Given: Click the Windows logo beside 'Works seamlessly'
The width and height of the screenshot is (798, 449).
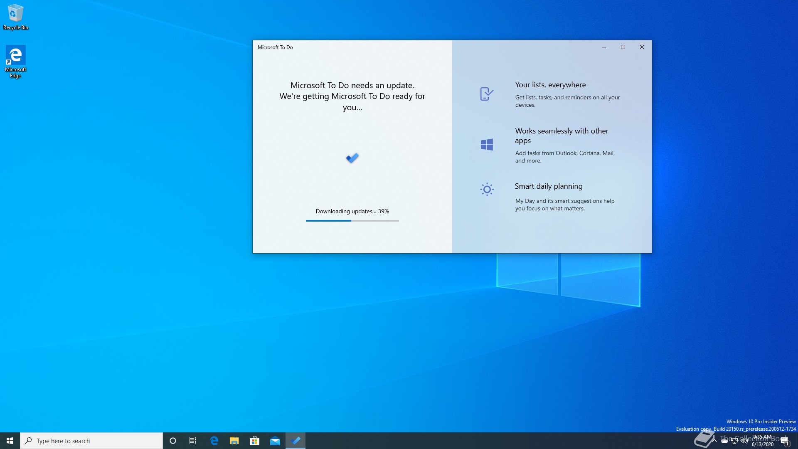Looking at the screenshot, I should [487, 145].
